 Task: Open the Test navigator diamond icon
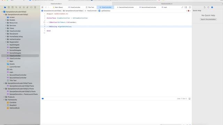(x=24, y=7)
